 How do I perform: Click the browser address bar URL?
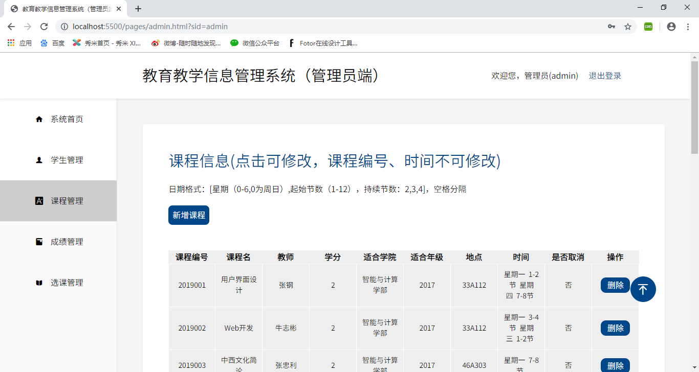tap(150, 27)
